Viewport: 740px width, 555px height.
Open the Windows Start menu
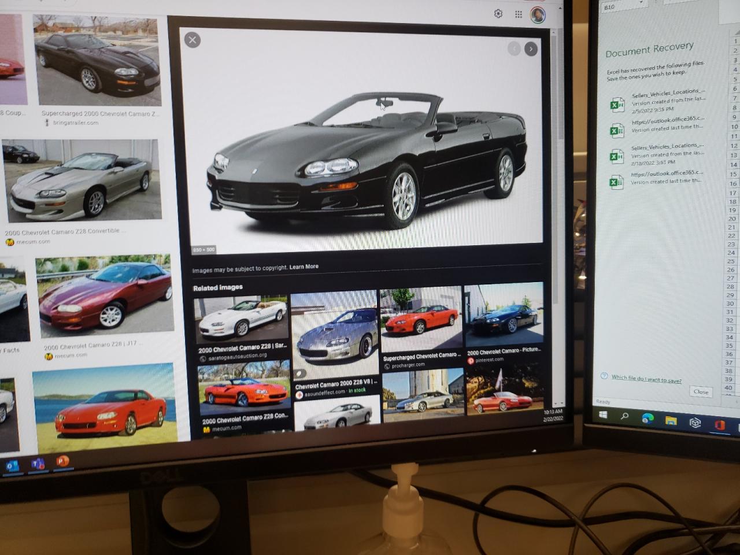(604, 415)
